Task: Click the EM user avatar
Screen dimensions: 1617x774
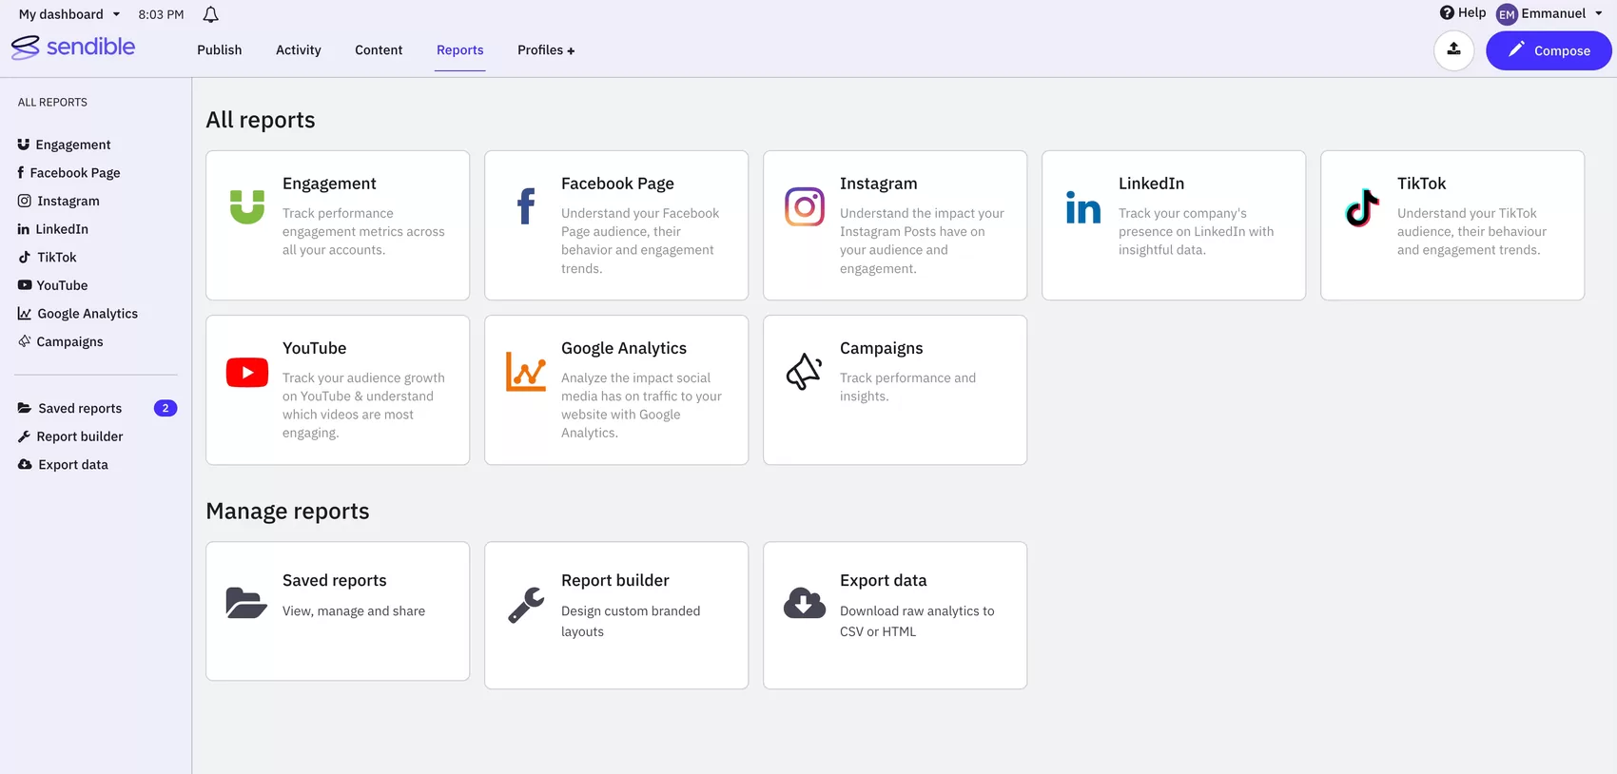Action: click(x=1507, y=14)
